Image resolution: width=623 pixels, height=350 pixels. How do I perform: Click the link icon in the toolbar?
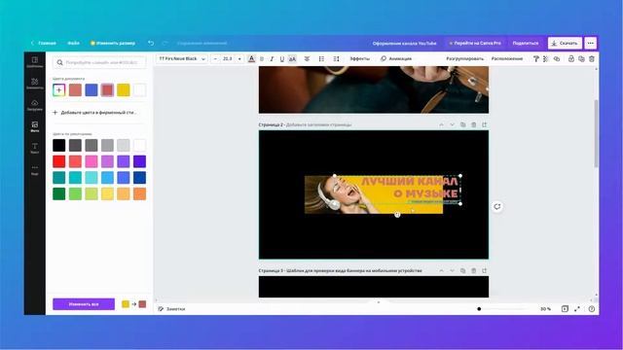point(557,58)
